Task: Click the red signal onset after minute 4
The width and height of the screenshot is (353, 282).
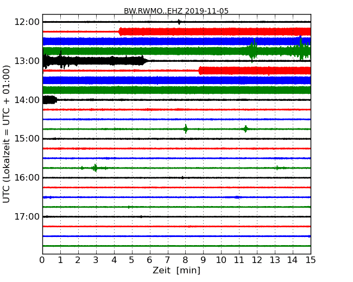Action: [x=121, y=31]
